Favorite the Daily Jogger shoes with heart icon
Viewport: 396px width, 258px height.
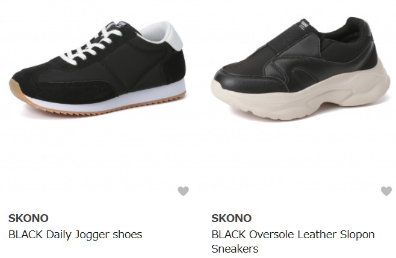(183, 191)
